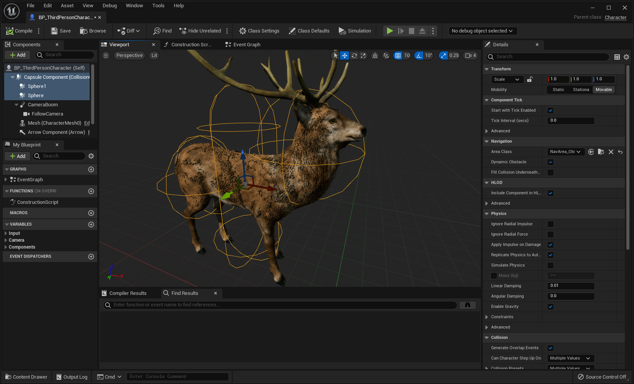The image size is (634, 384).
Task: Click binoculars Find in all Blueprints
Action: coord(467,305)
